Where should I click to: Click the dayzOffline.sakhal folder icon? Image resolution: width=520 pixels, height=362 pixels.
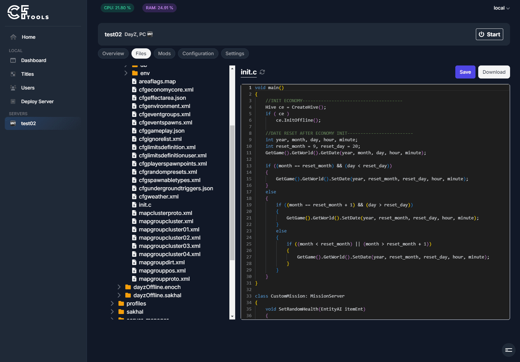click(128, 295)
